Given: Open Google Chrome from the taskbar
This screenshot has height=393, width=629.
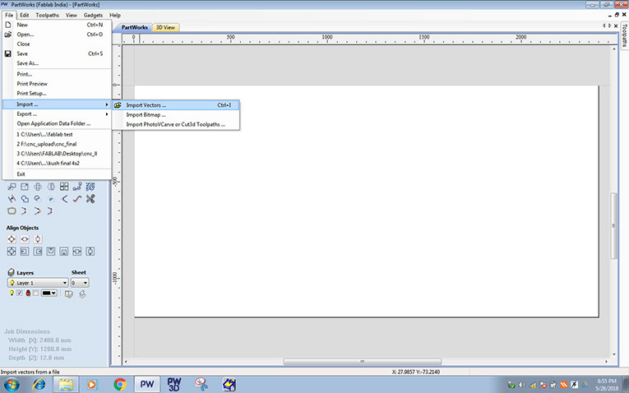Looking at the screenshot, I should click(119, 384).
